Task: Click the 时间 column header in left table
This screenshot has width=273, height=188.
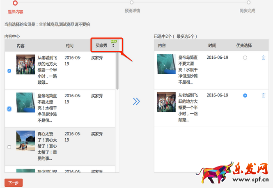Action: click(x=69, y=46)
